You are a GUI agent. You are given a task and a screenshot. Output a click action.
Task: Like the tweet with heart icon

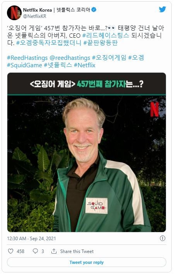pyautogui.click(x=11, y=251)
